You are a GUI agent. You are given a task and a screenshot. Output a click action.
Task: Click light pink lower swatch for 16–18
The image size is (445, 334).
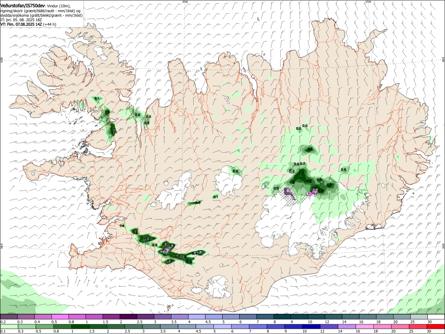(x=364, y=326)
